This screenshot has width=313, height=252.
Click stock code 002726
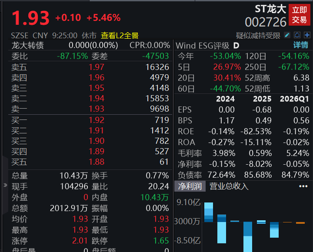pos(266,22)
